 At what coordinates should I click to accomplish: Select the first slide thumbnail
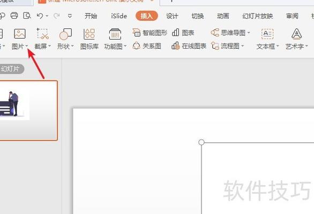(28, 110)
